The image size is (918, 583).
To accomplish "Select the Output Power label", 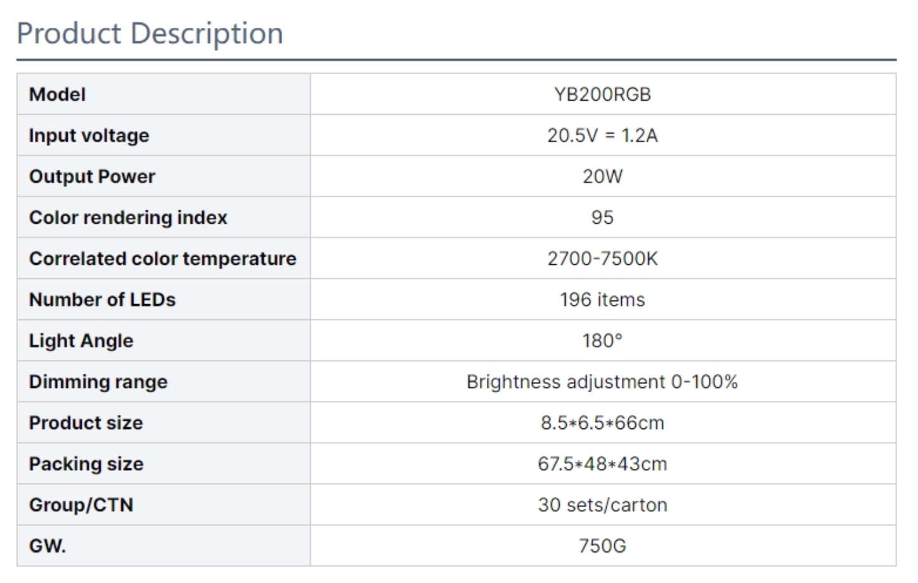I will pos(92,176).
